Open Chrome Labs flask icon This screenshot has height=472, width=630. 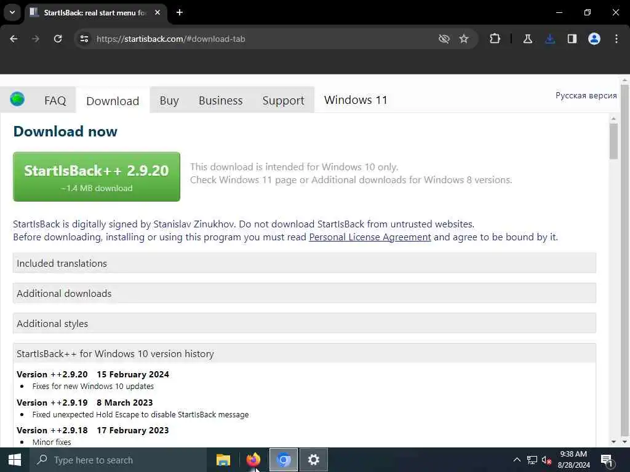coord(527,39)
